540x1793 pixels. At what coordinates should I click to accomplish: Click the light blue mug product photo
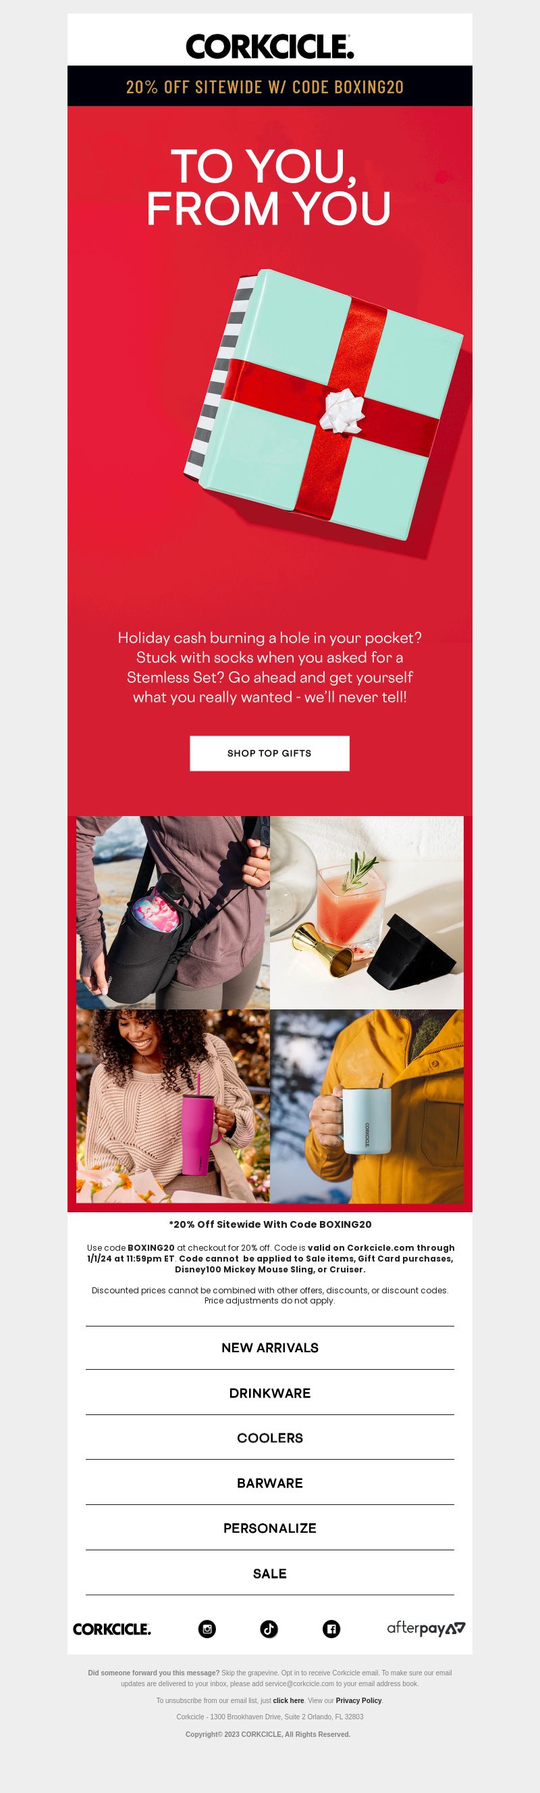coord(367,1106)
